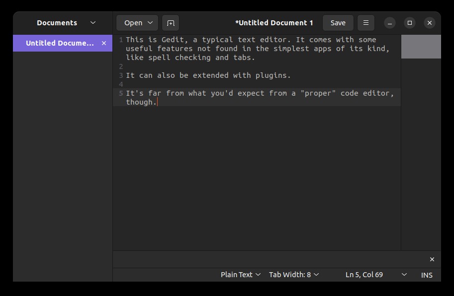
Task: Click empty editor area below the text
Action: coord(256,178)
